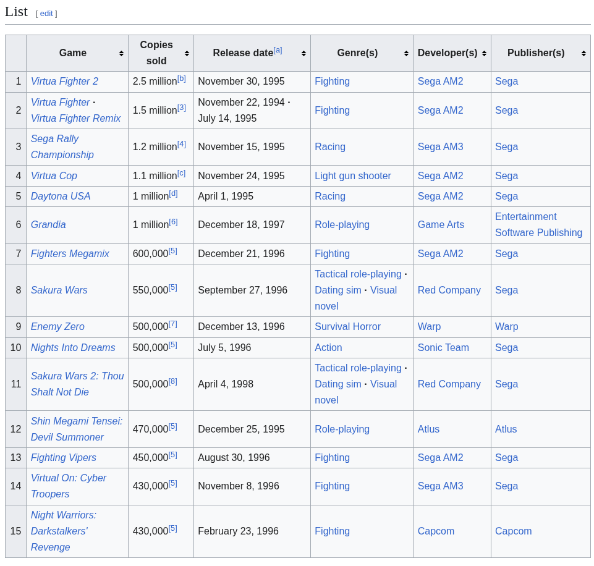Open the Enemy Zero game link
The image size is (594, 566).
(x=57, y=327)
